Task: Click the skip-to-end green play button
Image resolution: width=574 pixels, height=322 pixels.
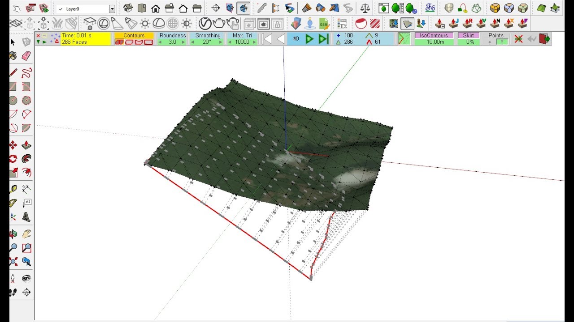Action: (x=323, y=39)
